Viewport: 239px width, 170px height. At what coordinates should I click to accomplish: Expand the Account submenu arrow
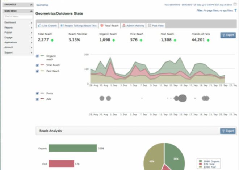pyautogui.click(x=32, y=47)
